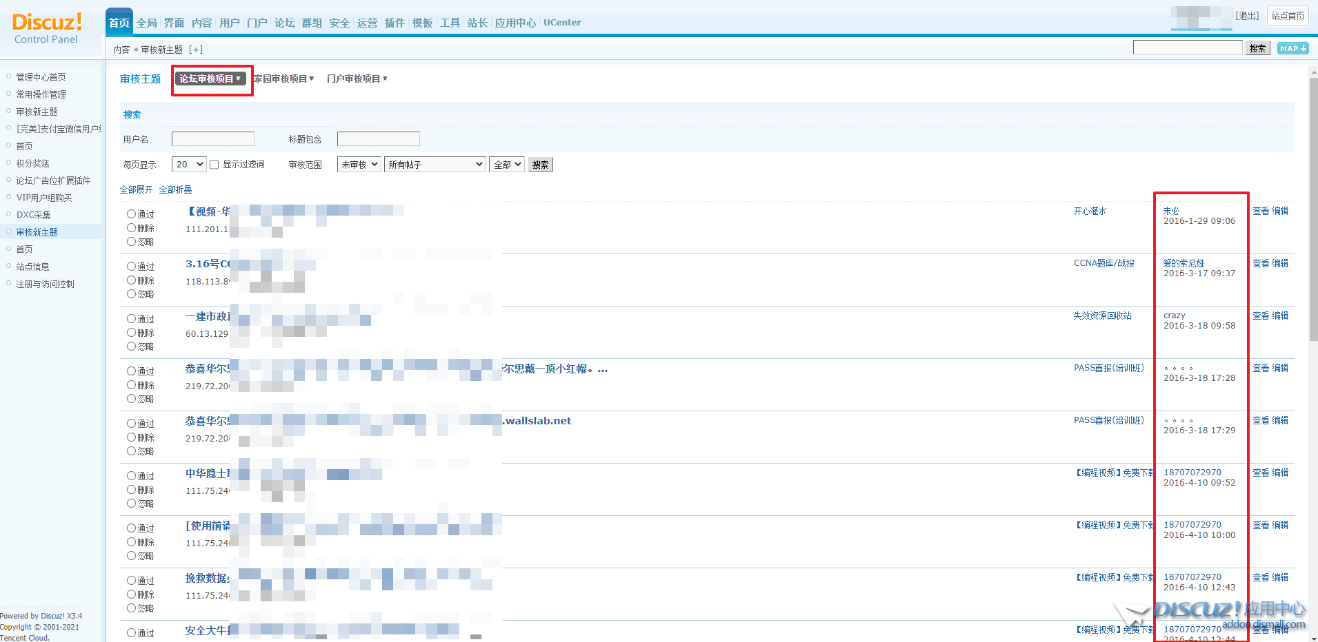Select 删除 radio for the 失效资源回收站 post
1318x642 pixels.
coord(131,333)
